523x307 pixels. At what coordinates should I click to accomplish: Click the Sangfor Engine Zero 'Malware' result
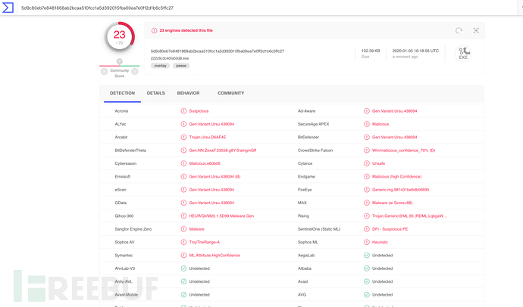pyautogui.click(x=197, y=229)
